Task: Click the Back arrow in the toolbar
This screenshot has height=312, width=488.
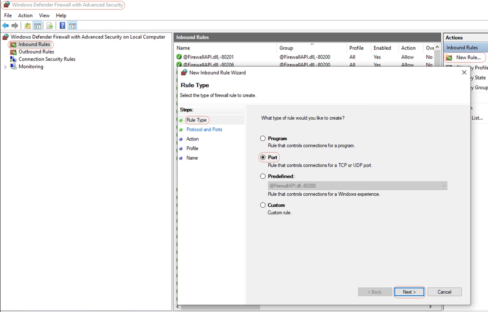Action: coord(5,26)
